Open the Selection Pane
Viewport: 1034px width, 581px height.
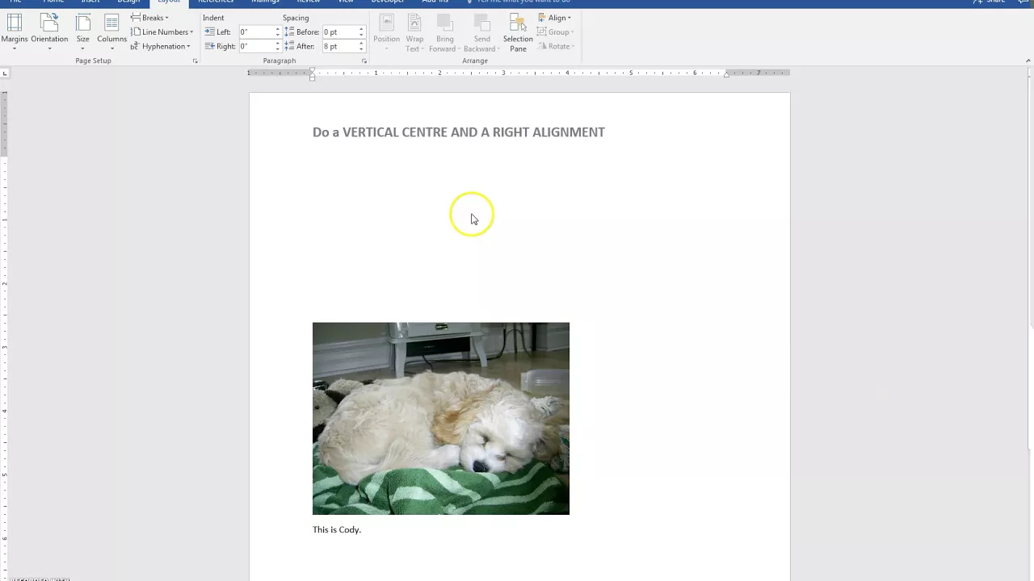pos(518,32)
